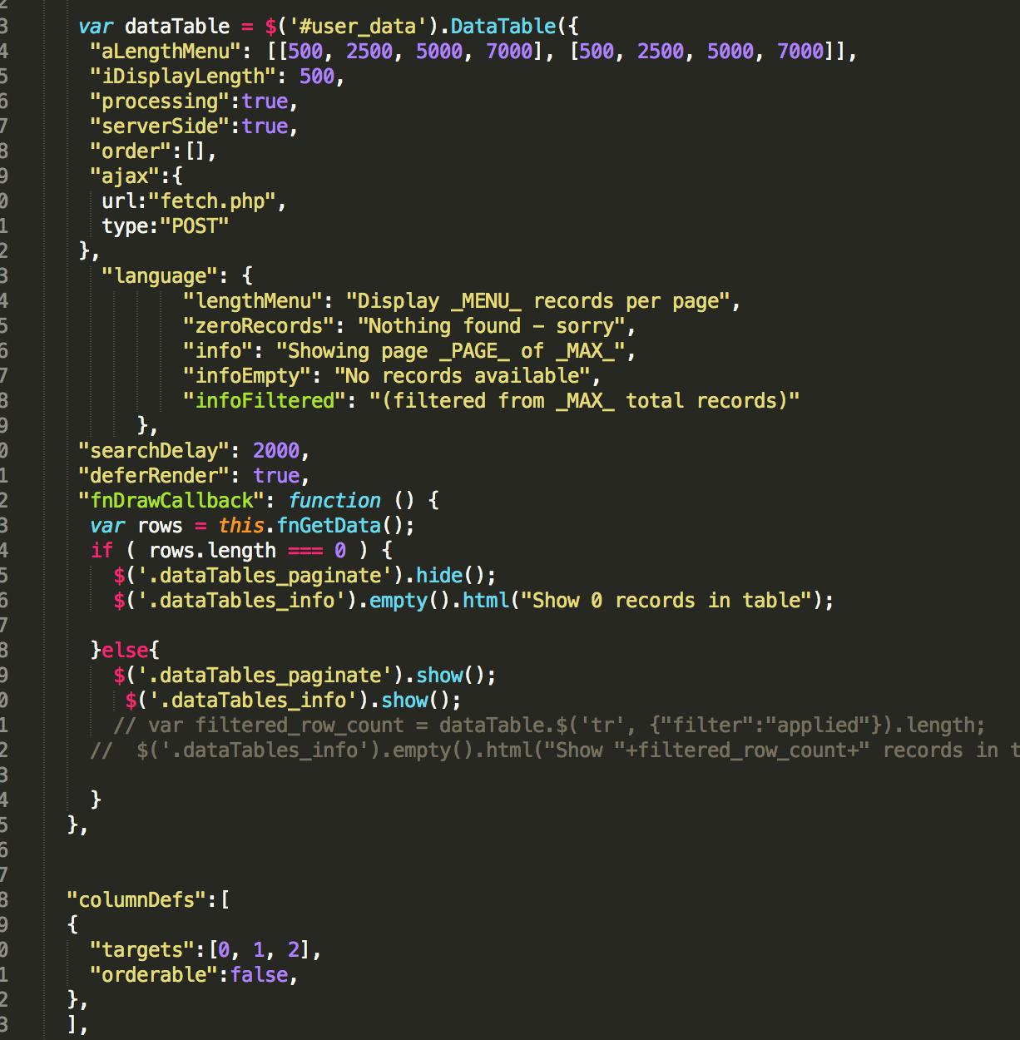Click the "iDisplayLength" property name
The image size is (1020, 1040).
(x=182, y=77)
